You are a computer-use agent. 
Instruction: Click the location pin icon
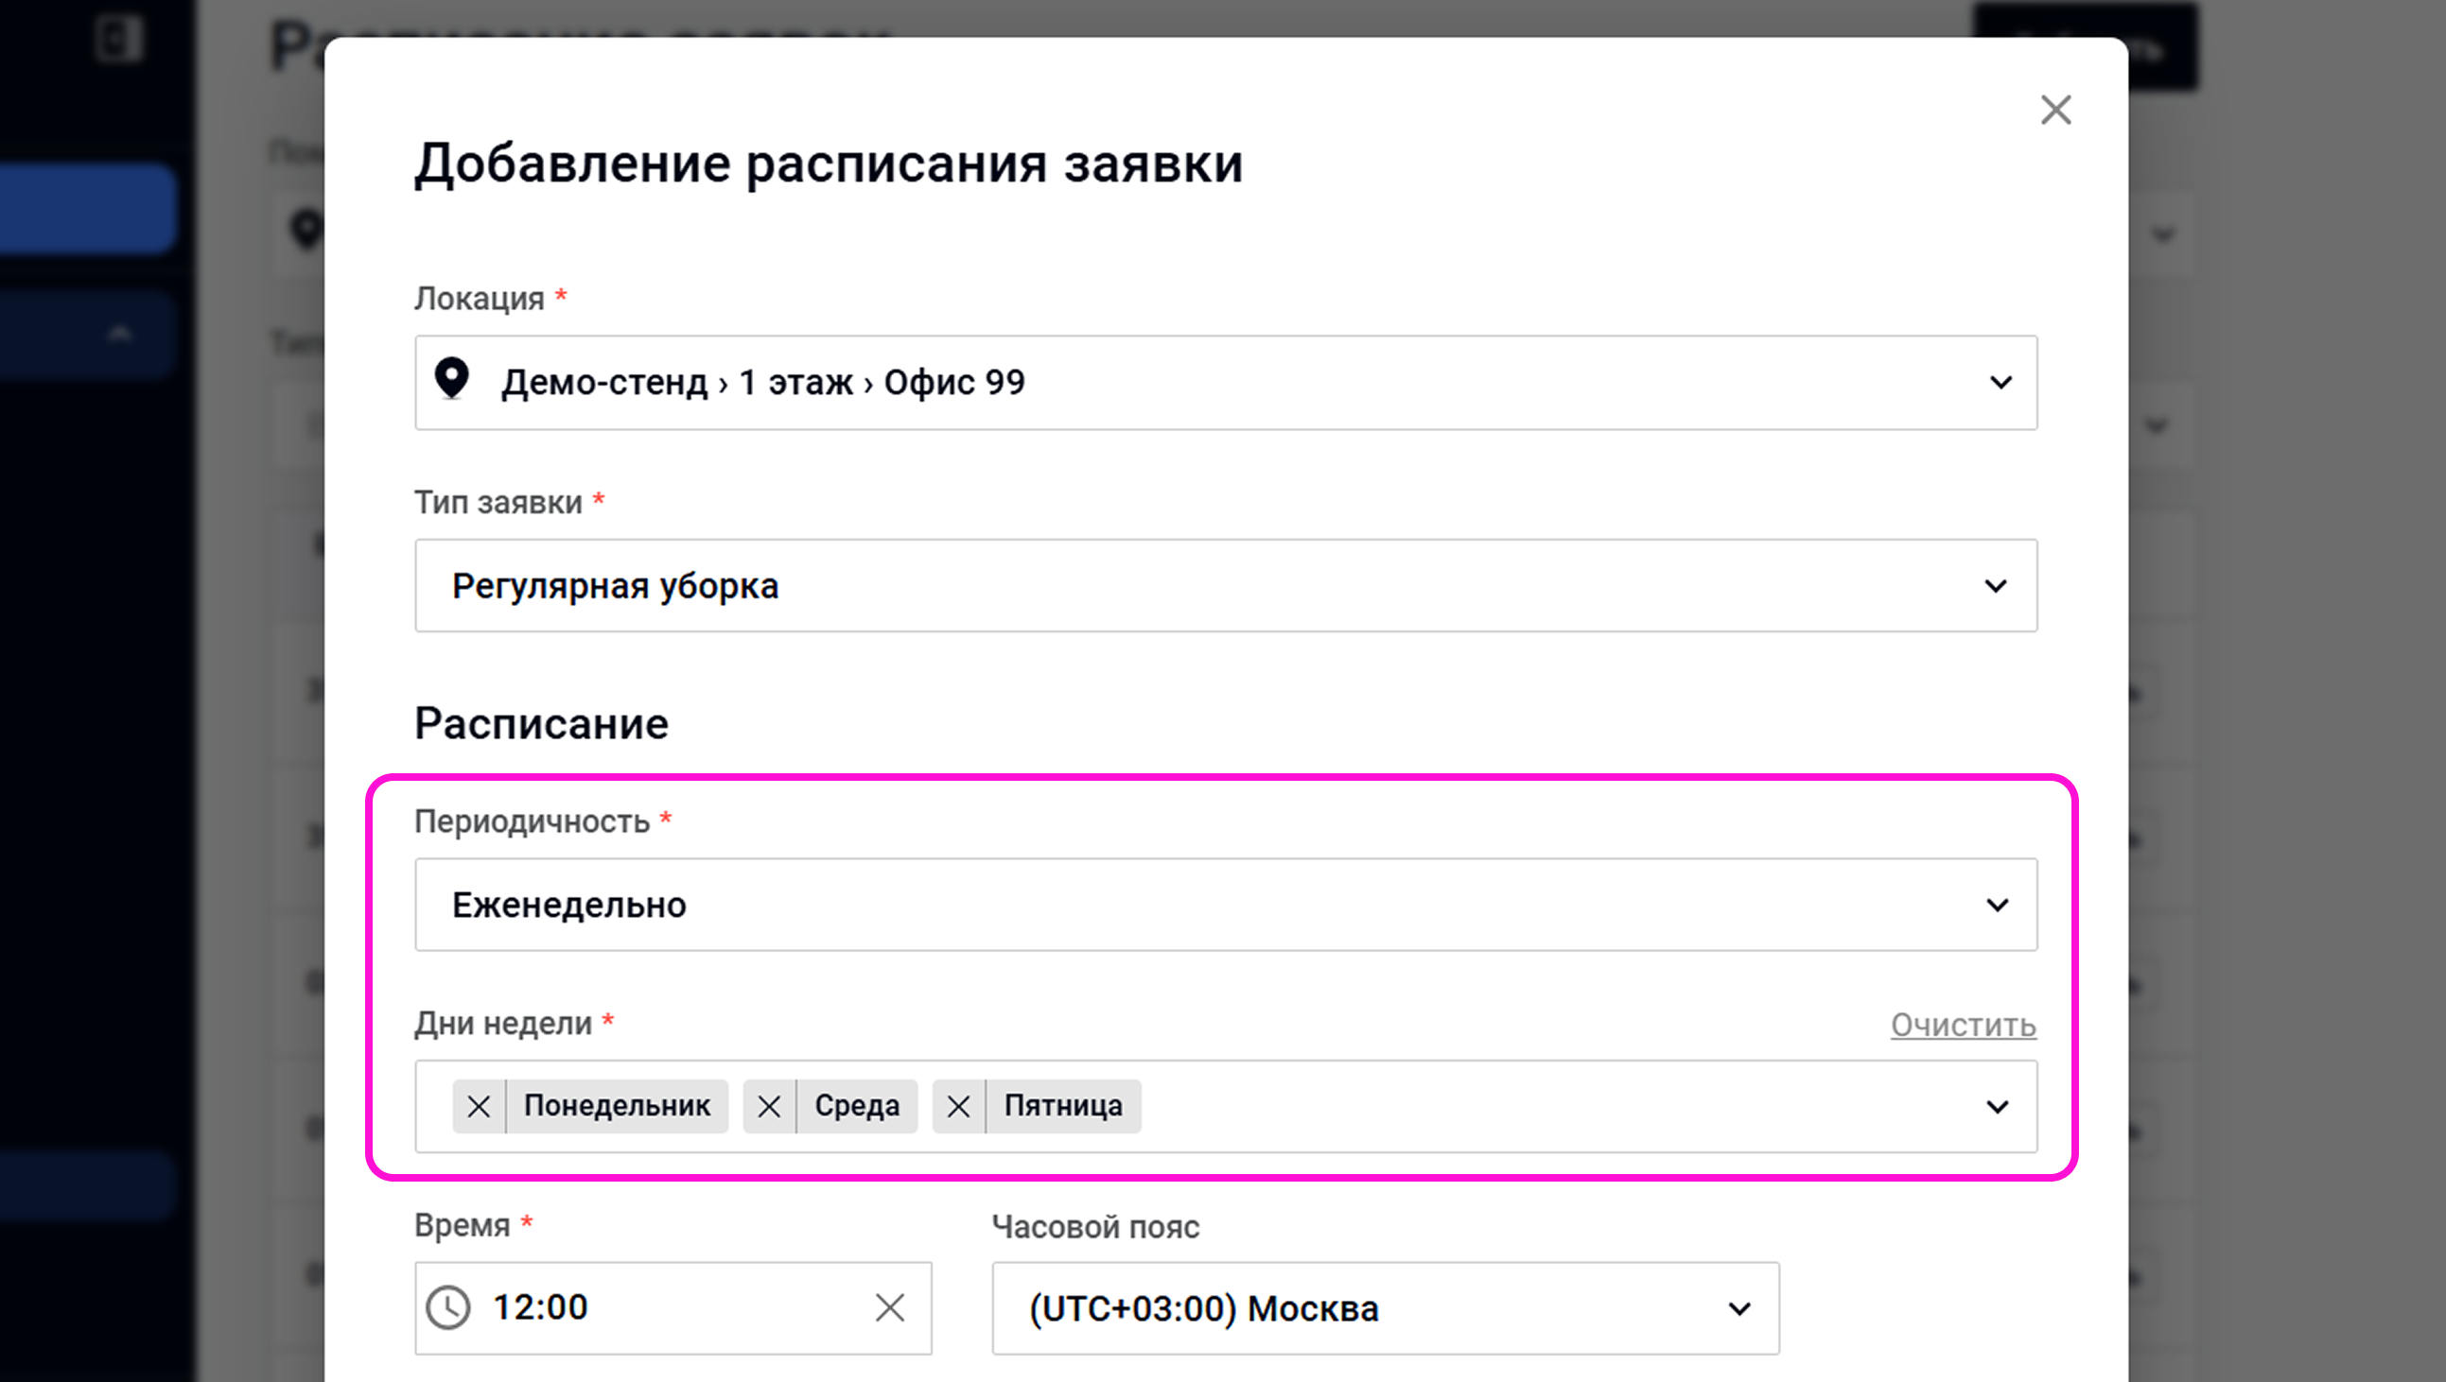click(452, 379)
